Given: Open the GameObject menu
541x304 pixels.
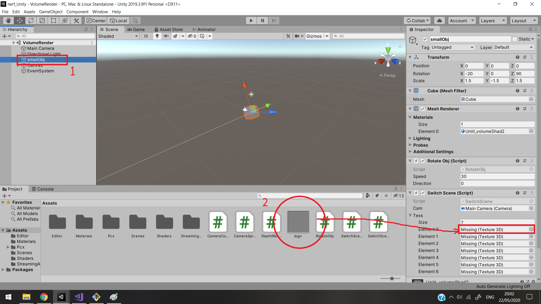Looking at the screenshot, I should pos(51,12).
